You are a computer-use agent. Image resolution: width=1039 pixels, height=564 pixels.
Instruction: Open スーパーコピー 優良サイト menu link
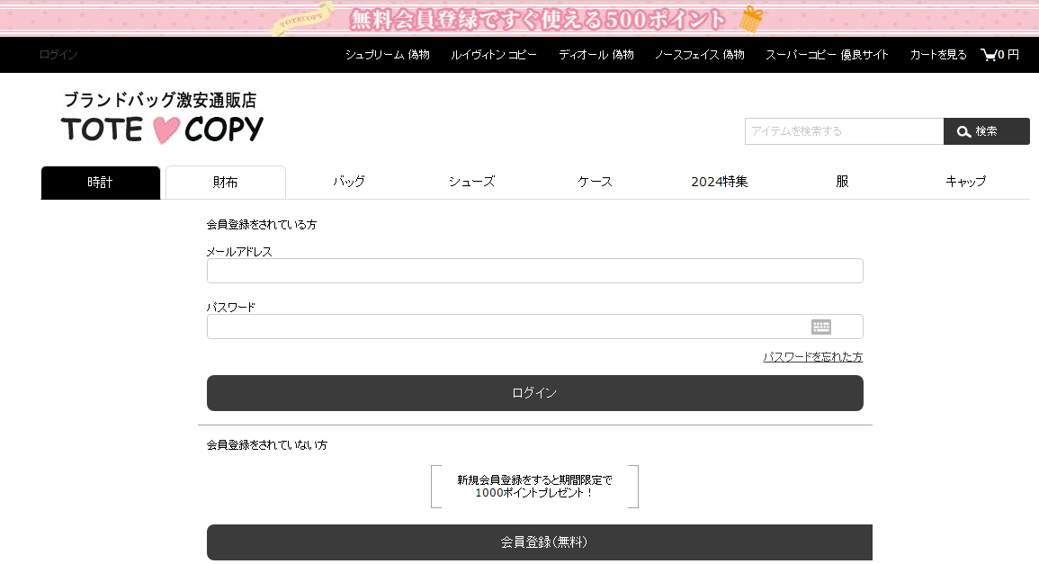tap(827, 55)
